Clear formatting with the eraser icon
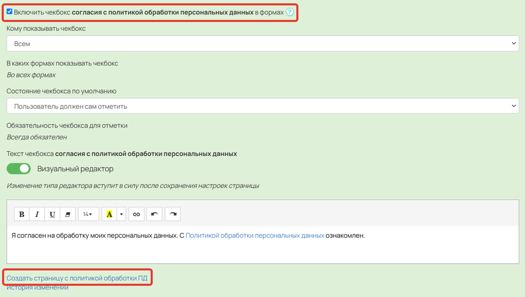The height and width of the screenshot is (297, 525). (x=67, y=214)
